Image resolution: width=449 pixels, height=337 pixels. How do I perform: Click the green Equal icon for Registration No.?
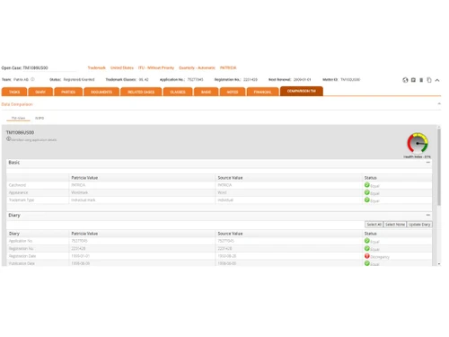(x=367, y=248)
